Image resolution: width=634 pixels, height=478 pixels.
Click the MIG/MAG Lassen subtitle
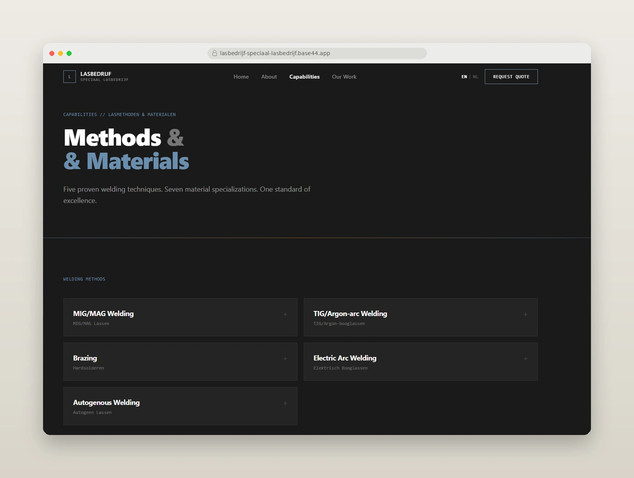coord(91,323)
